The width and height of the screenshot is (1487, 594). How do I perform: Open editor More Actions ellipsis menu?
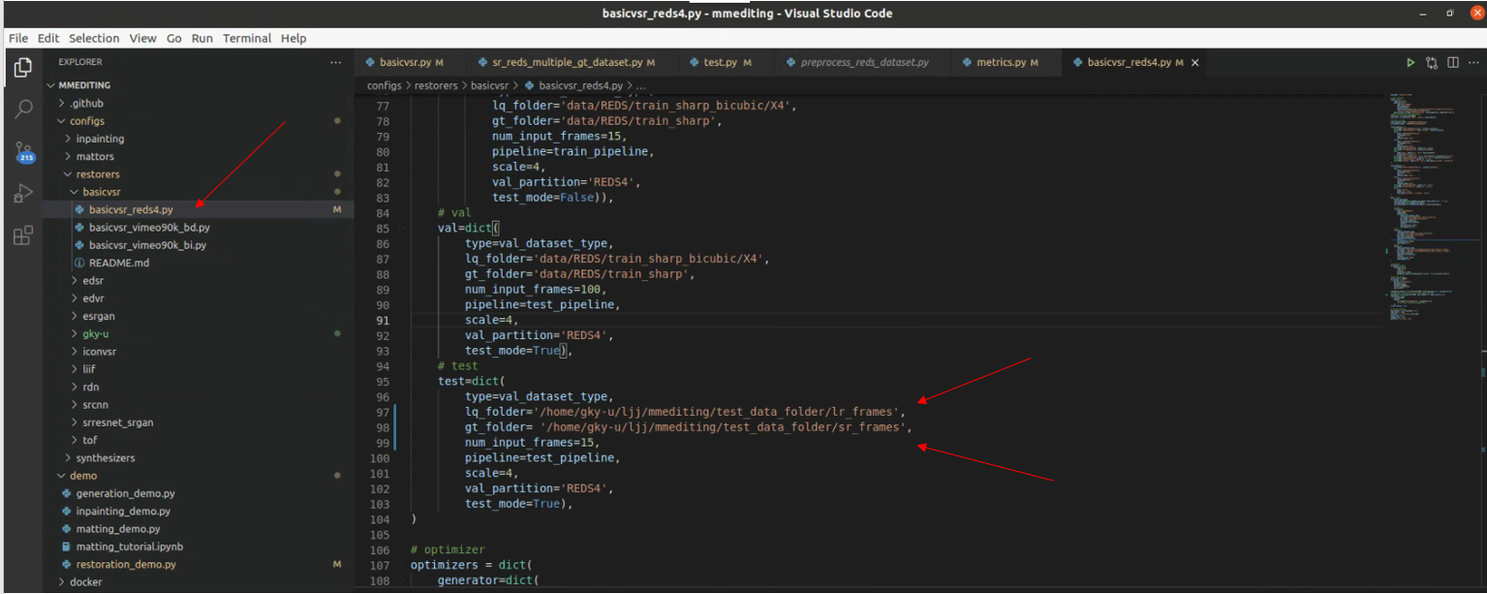tap(1473, 62)
